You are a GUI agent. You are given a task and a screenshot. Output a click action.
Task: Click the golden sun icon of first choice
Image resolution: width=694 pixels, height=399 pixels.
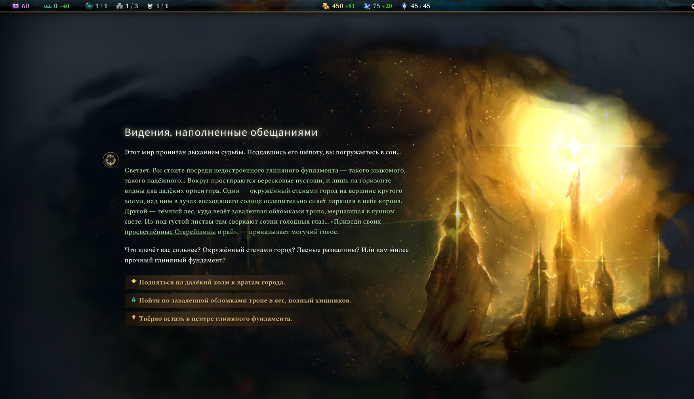click(x=134, y=281)
